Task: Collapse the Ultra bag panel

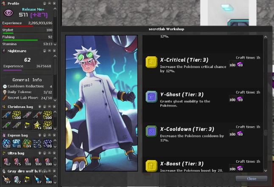Action: 50,153
